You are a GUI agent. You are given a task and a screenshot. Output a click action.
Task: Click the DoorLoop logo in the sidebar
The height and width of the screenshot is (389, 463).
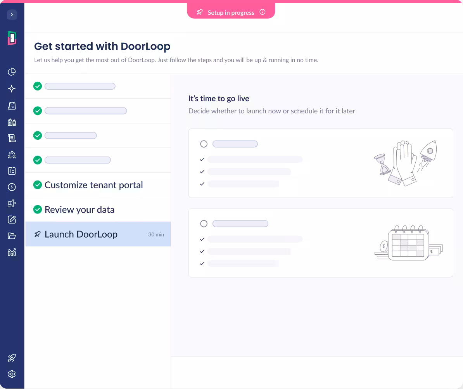coord(12,38)
